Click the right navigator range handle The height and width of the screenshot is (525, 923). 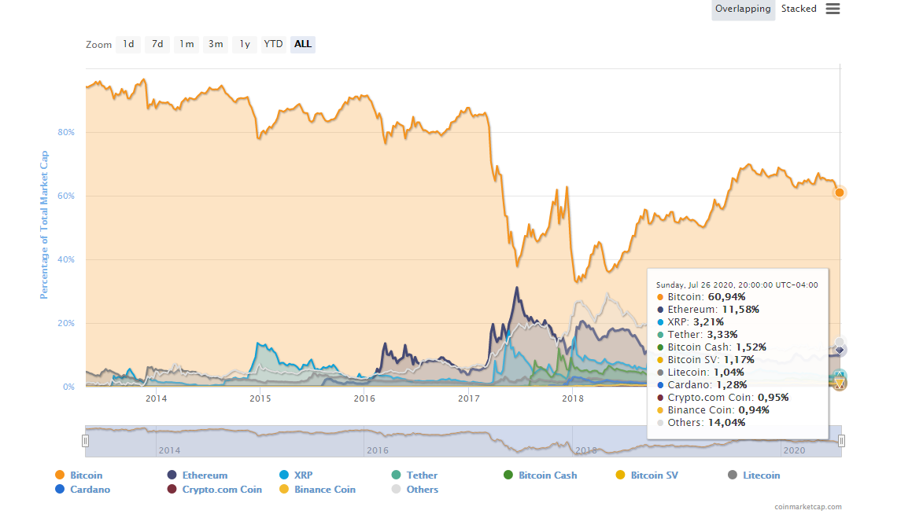coord(841,441)
